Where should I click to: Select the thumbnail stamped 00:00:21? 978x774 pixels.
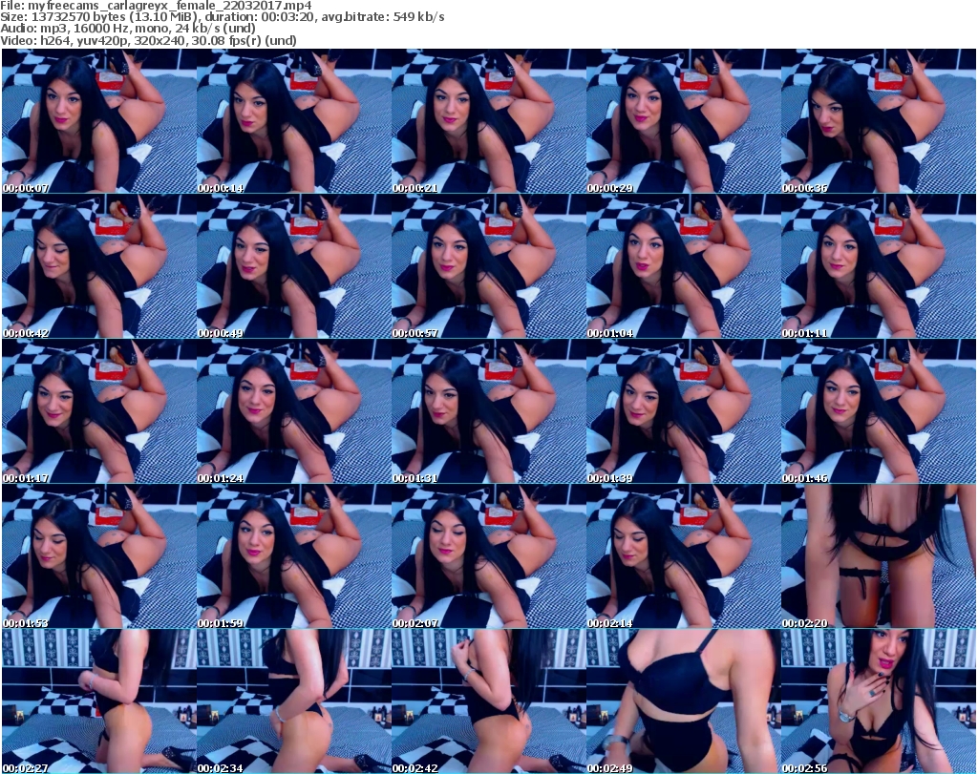(488, 121)
